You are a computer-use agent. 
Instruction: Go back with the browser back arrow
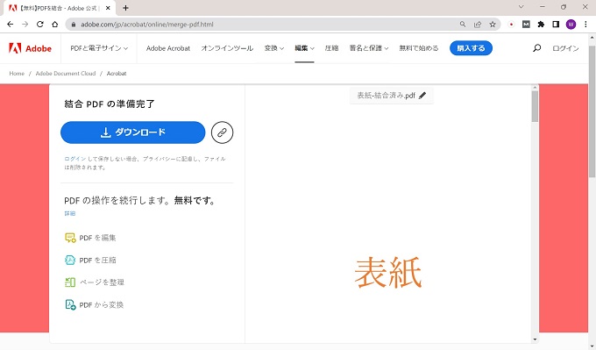[x=11, y=25]
